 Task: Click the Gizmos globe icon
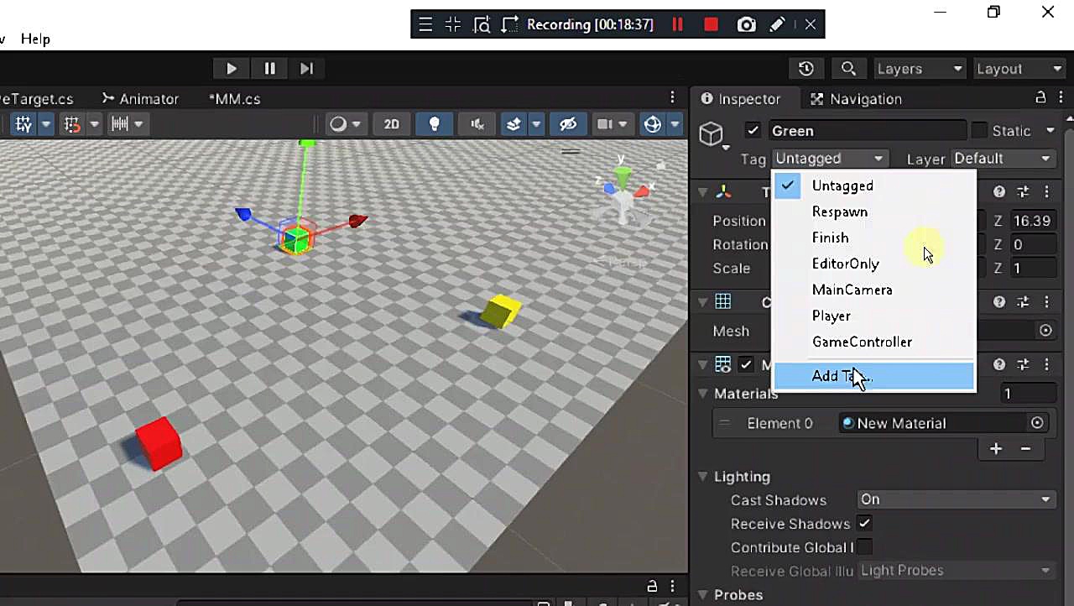coord(653,124)
